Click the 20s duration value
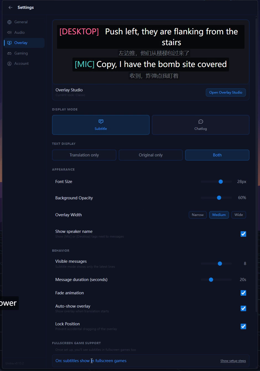The width and height of the screenshot is (260, 371). [x=243, y=280]
